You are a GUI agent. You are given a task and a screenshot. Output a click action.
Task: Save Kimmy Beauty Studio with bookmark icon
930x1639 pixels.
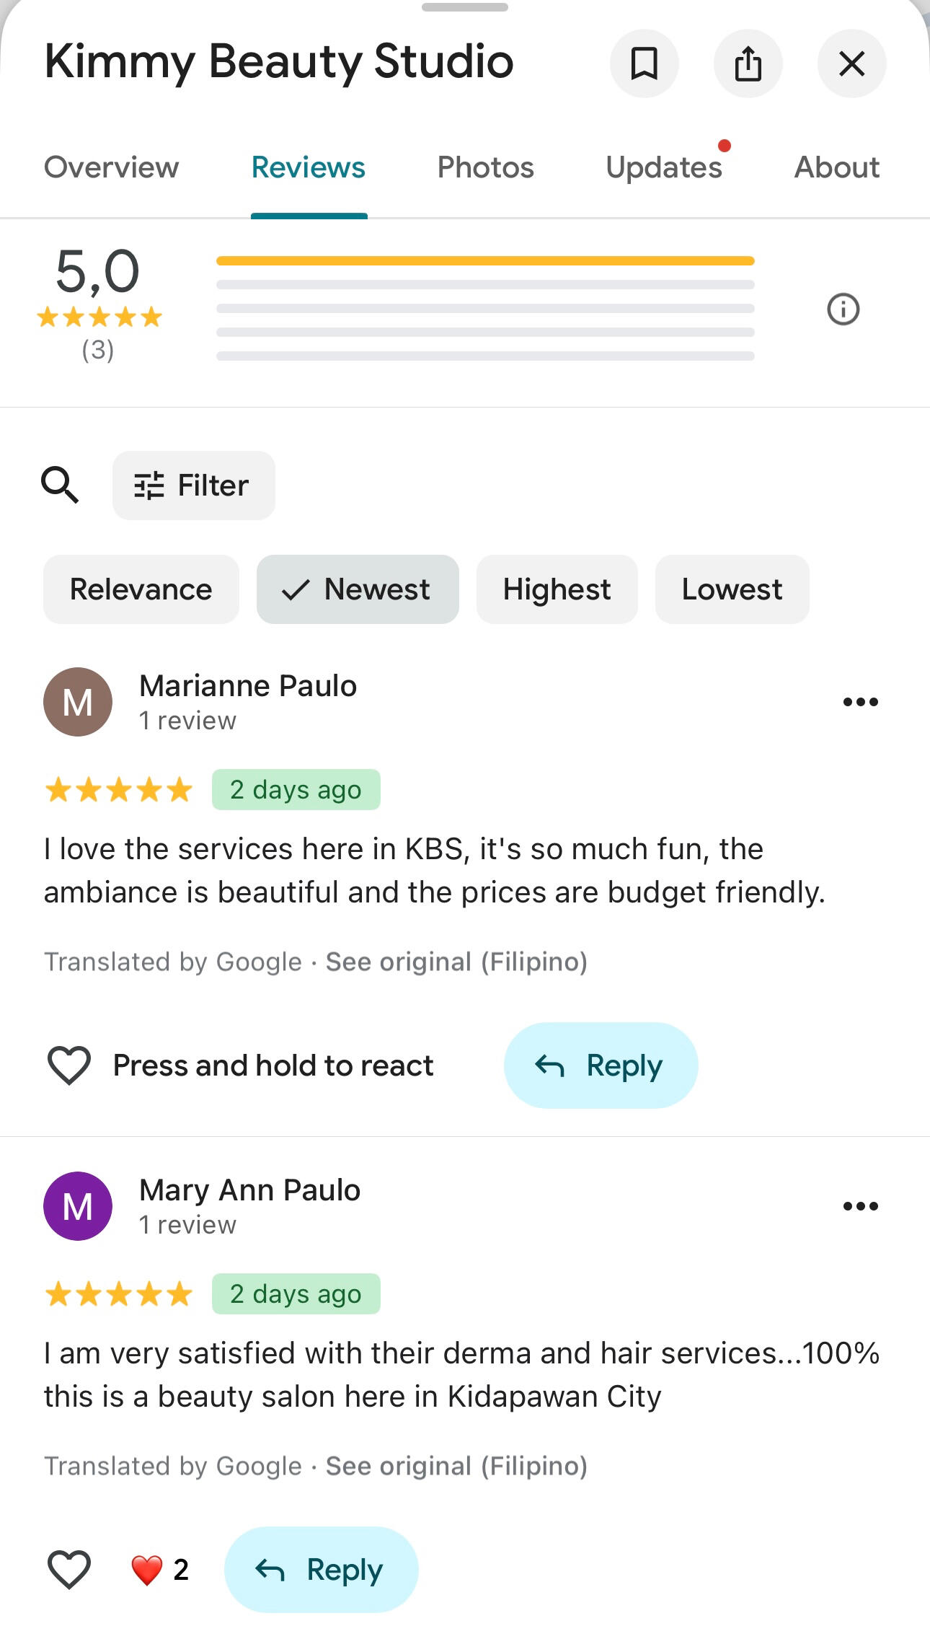pos(644,63)
